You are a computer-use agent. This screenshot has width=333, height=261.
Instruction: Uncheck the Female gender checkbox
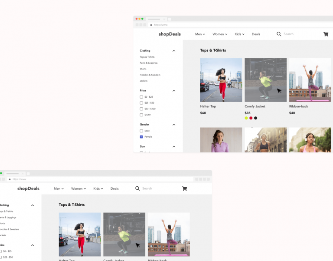point(141,137)
